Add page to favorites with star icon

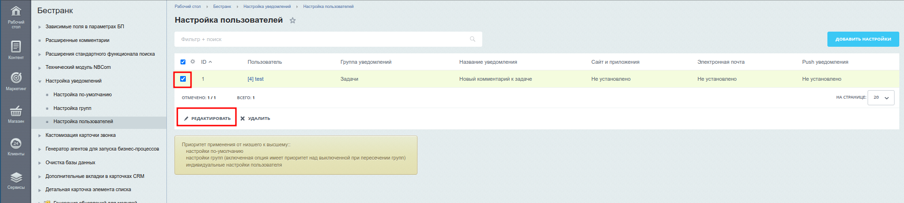click(293, 20)
